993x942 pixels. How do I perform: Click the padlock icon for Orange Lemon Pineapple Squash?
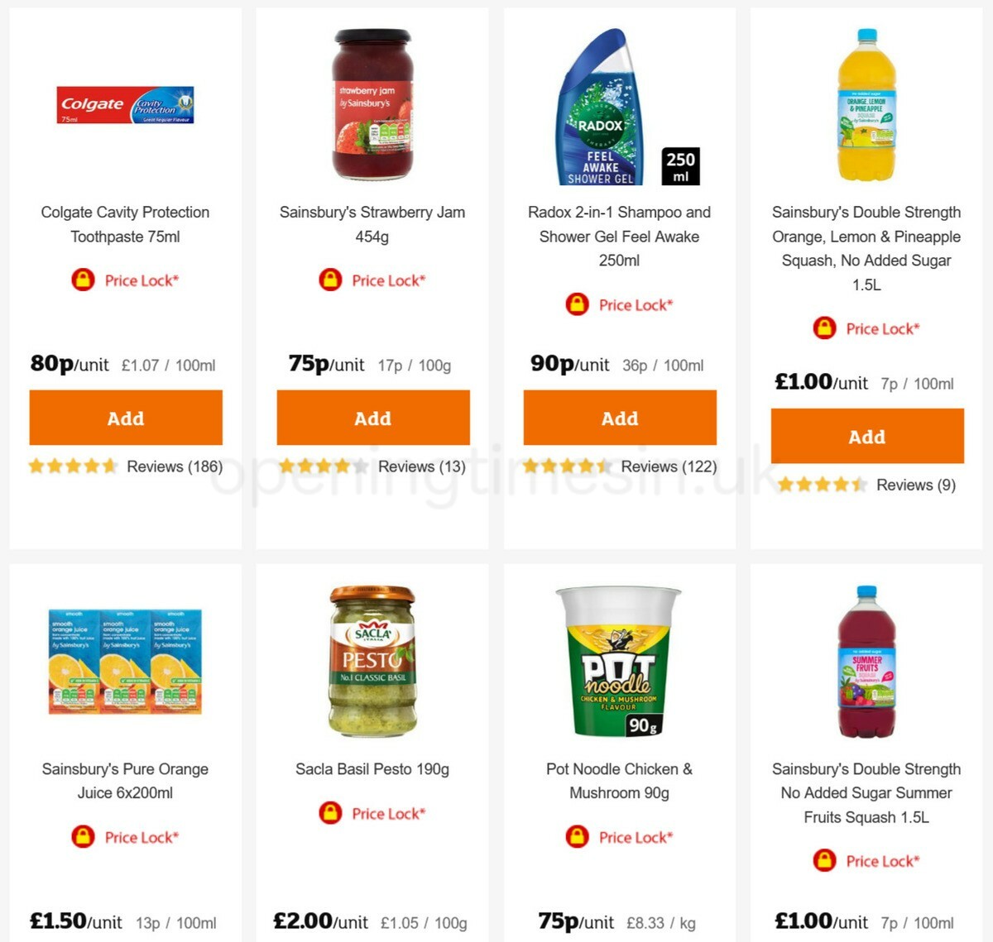coord(823,328)
